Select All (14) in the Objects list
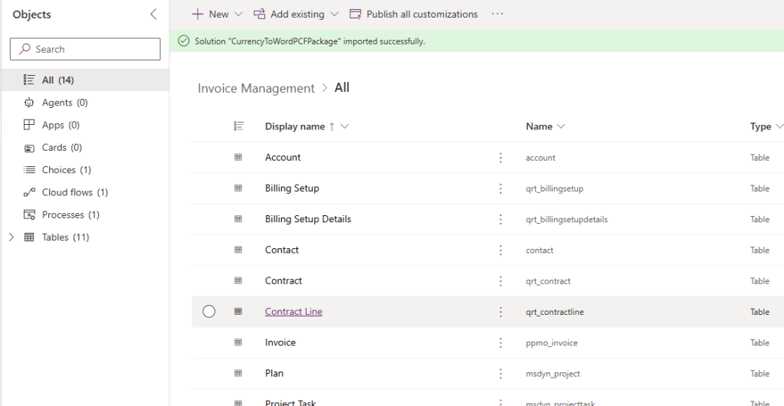The height and width of the screenshot is (406, 784). click(57, 80)
